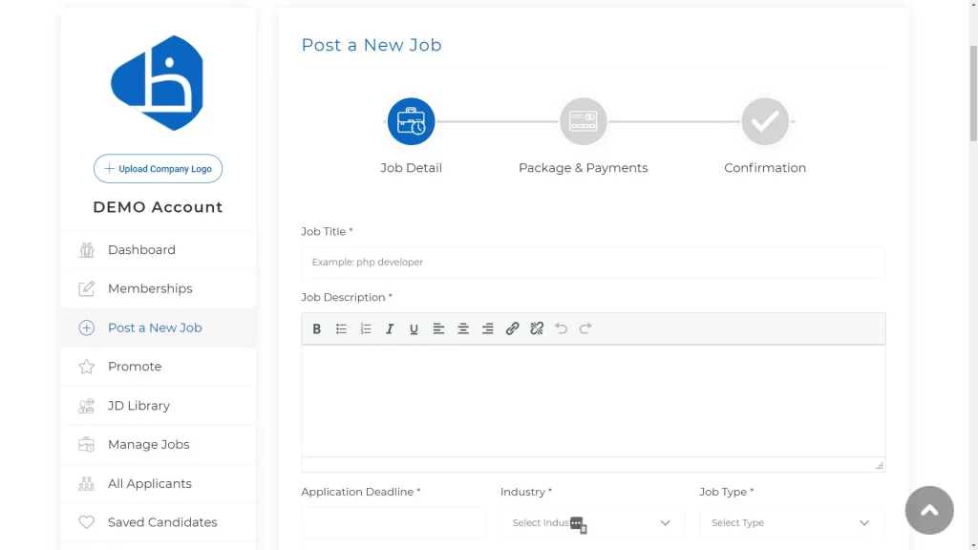This screenshot has width=978, height=550.
Task: Click the Job Title input field
Action: (x=593, y=262)
